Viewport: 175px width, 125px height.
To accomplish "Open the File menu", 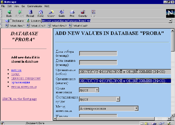I will (3, 6).
